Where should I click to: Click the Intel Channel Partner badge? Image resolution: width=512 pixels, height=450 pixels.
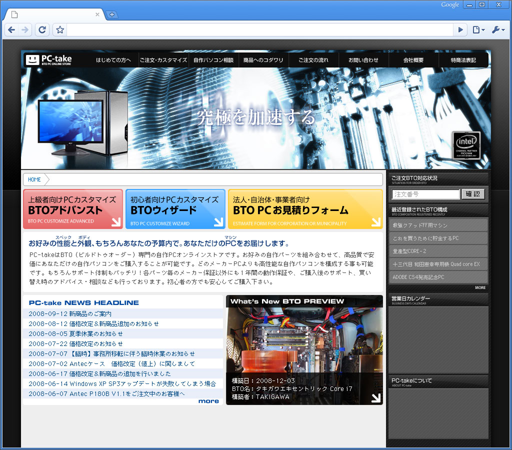click(x=466, y=145)
